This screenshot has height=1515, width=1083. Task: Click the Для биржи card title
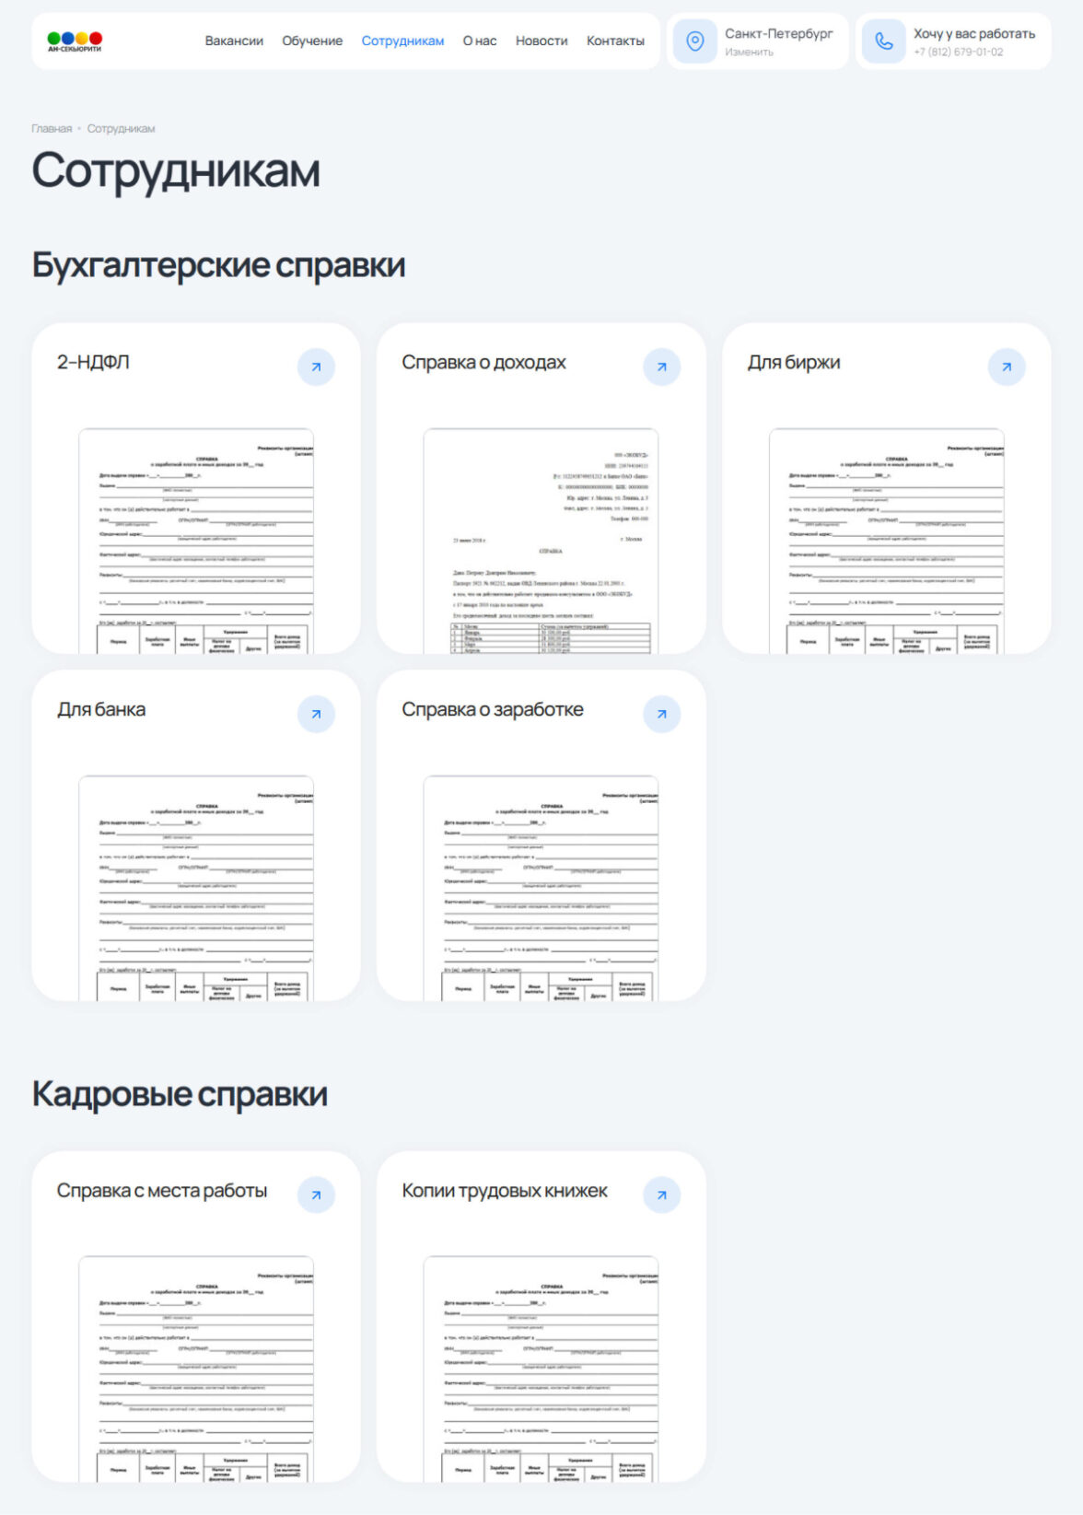(x=794, y=363)
